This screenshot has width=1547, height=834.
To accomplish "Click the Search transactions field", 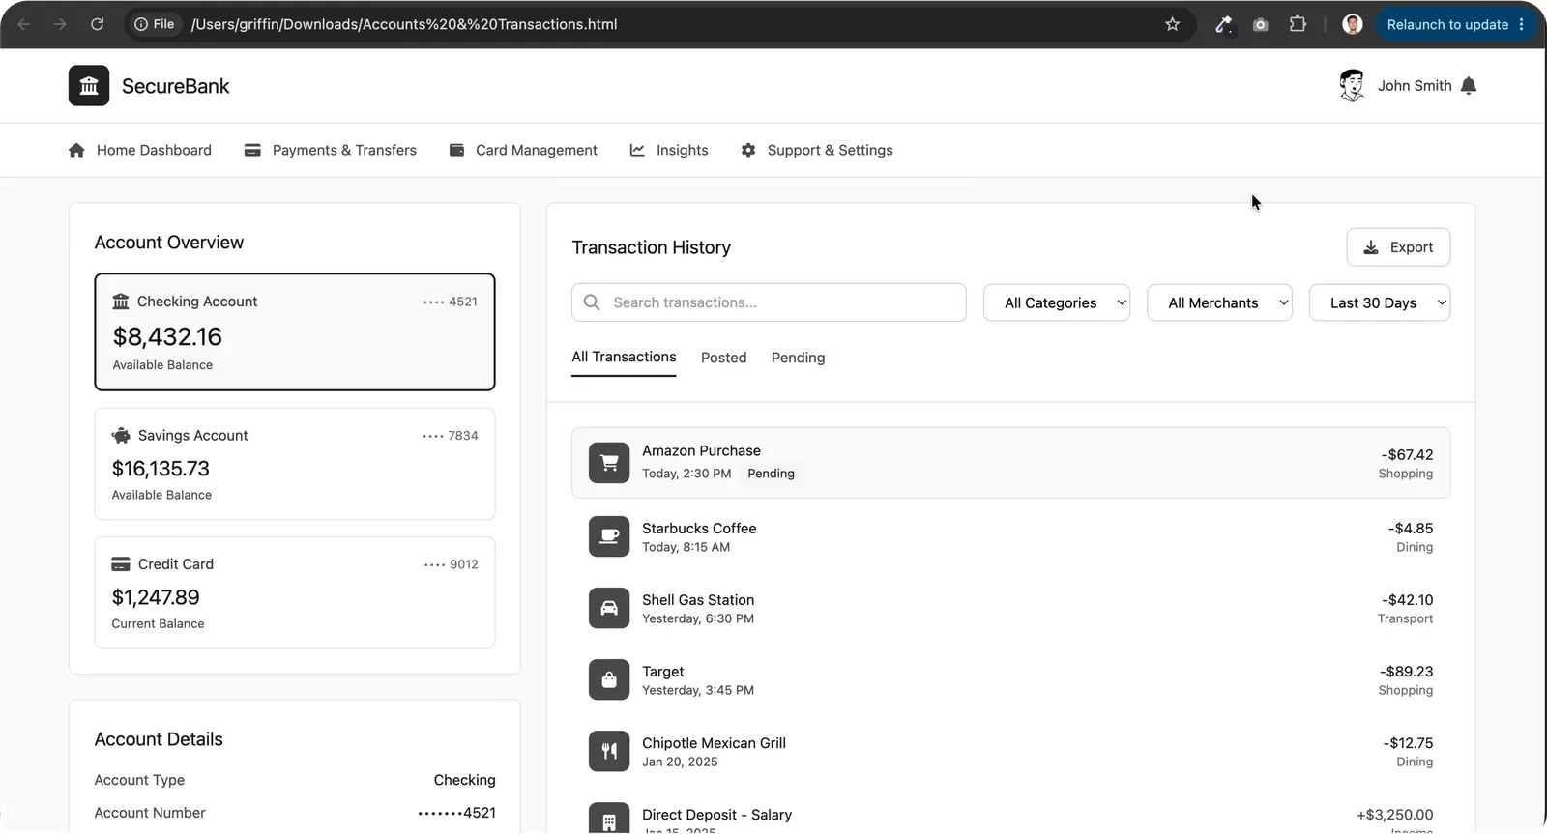I will pos(769,302).
